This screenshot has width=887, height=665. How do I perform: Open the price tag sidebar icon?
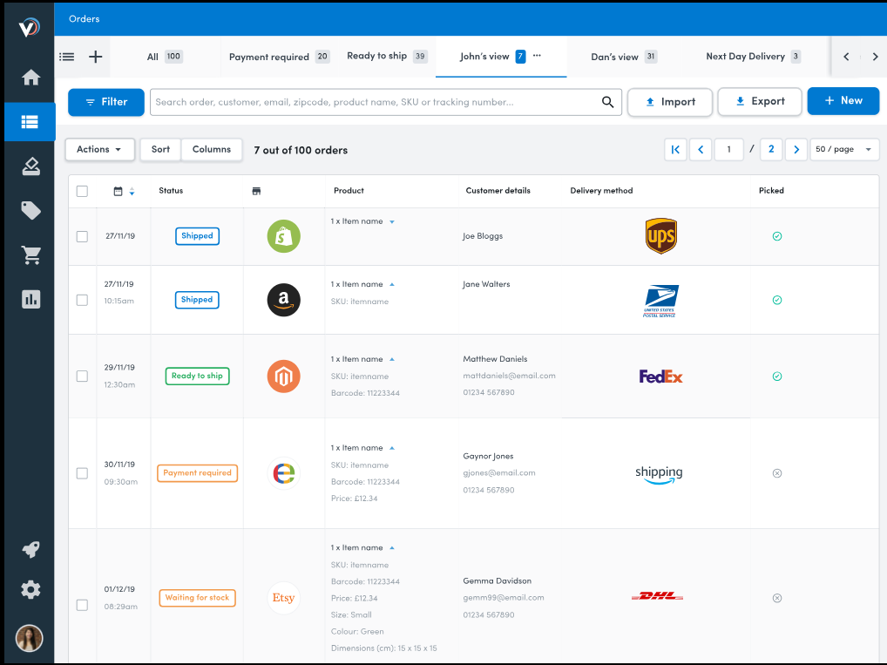coord(31,211)
